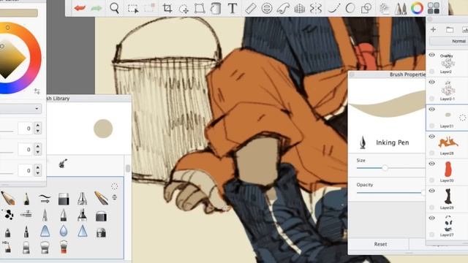The width and height of the screenshot is (468, 263).
Task: Click the current color swatch bar
Action: 19,13
